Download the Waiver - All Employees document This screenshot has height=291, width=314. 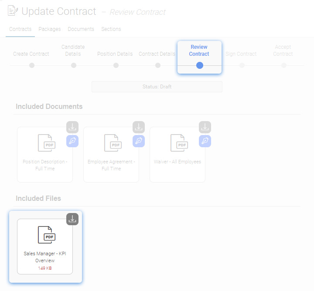click(x=205, y=127)
